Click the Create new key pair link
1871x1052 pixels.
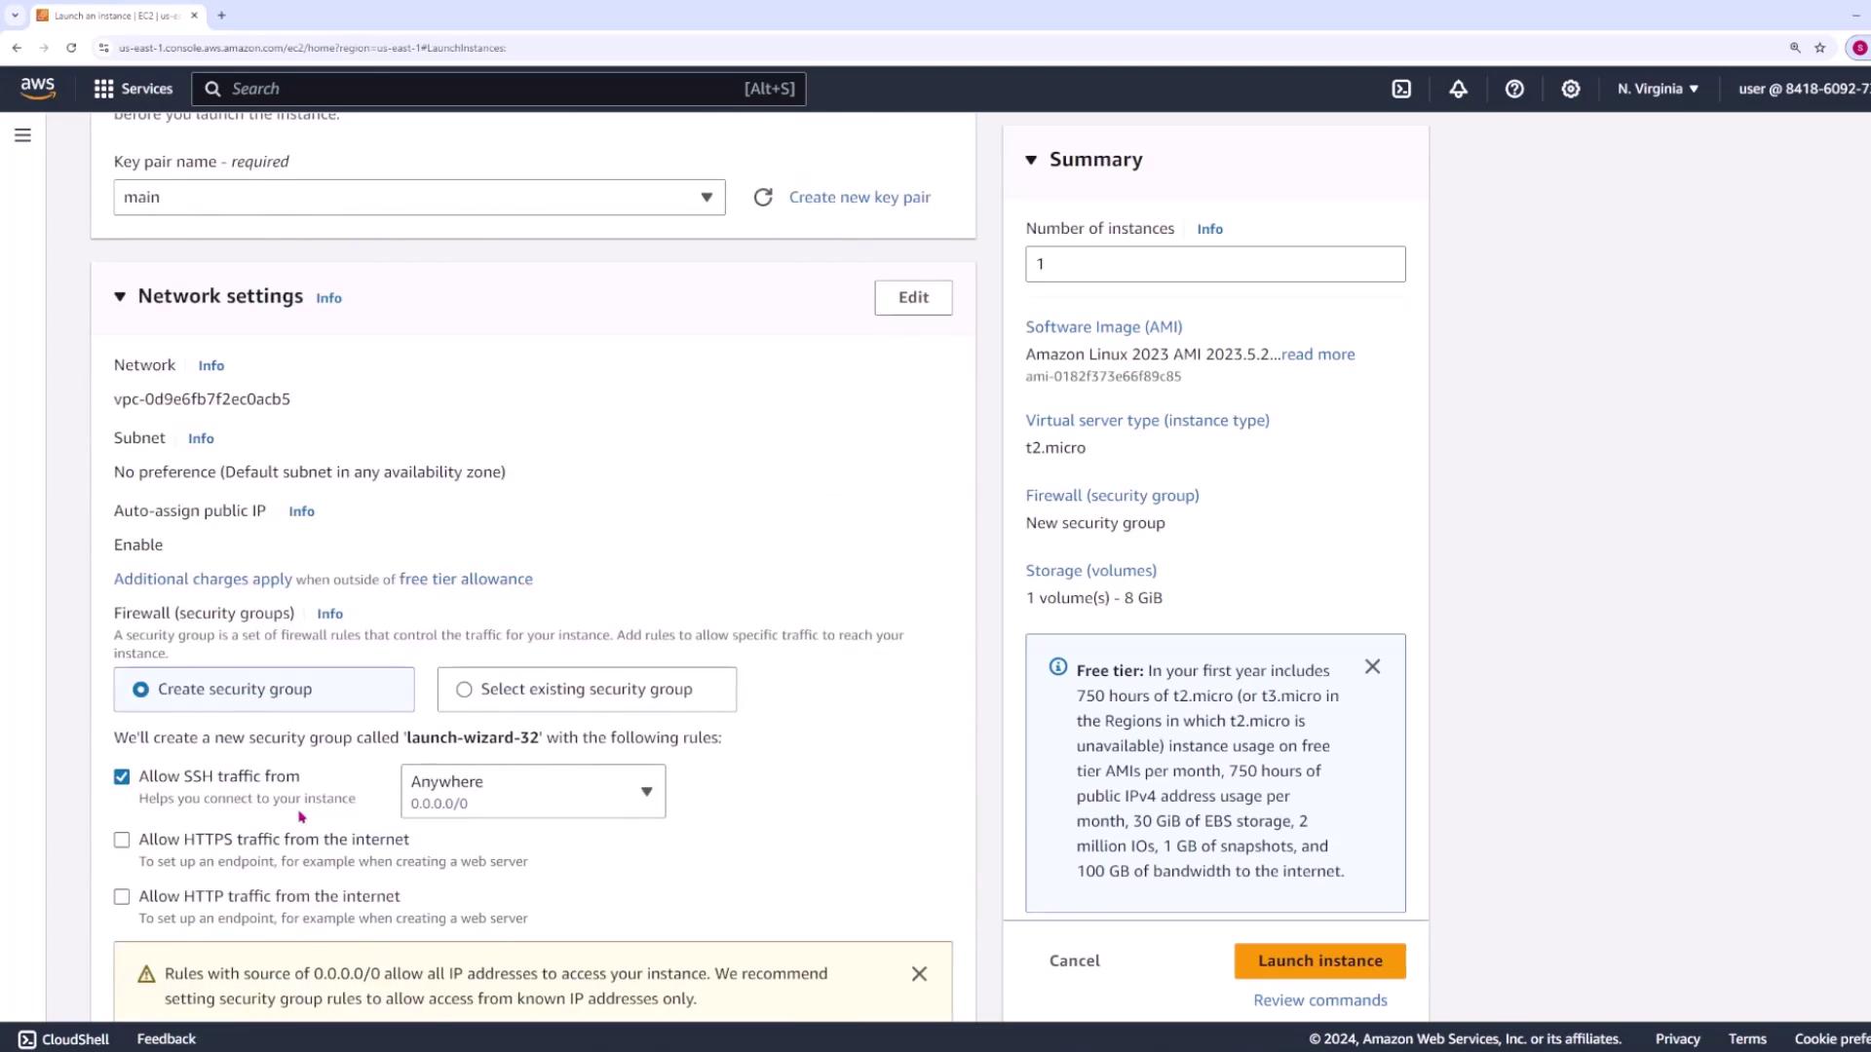(x=859, y=198)
